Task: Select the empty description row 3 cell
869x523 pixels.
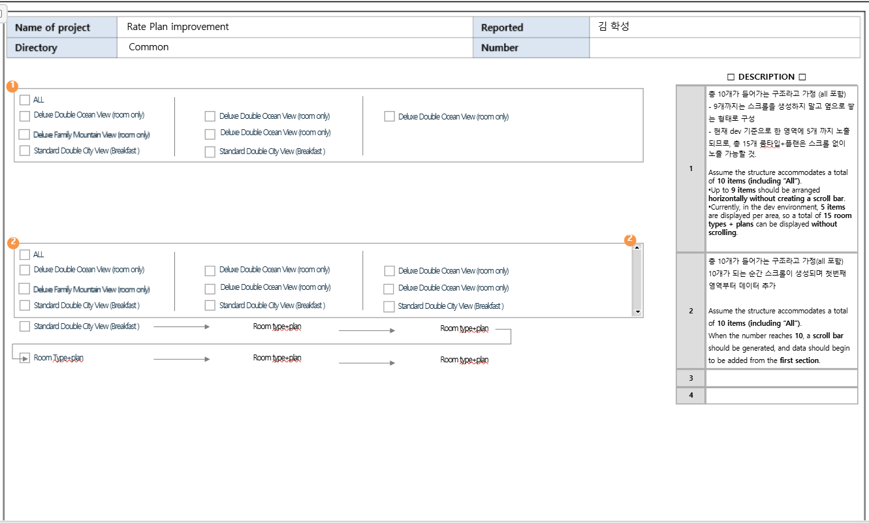Action: click(781, 378)
